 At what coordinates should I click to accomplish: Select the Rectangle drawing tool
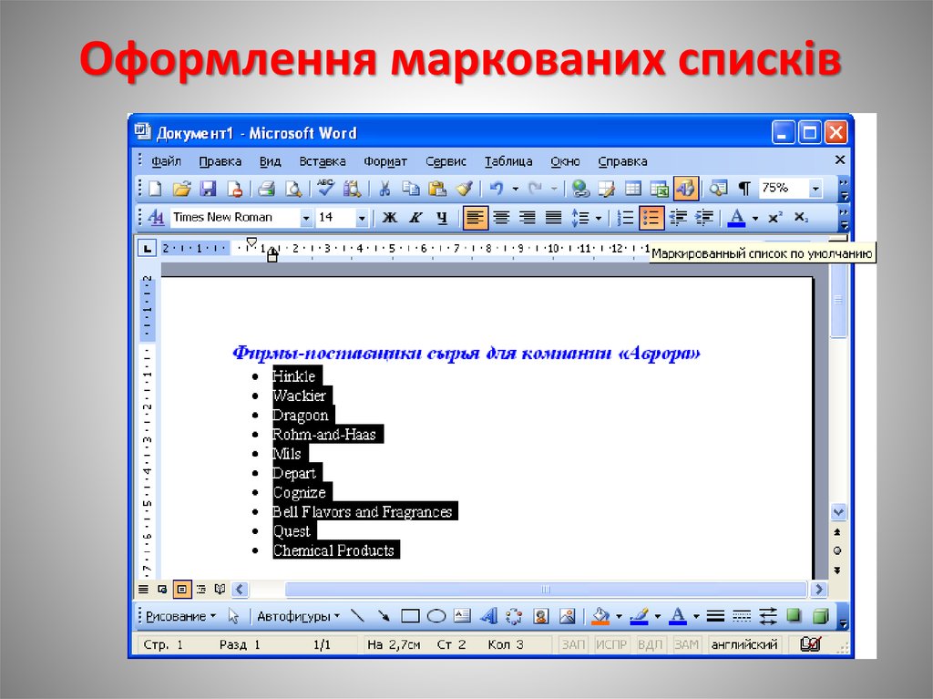tap(410, 616)
